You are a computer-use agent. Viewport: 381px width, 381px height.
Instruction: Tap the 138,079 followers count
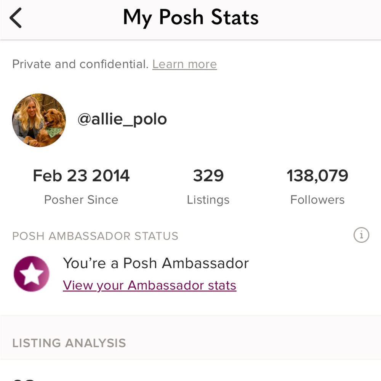point(317,176)
